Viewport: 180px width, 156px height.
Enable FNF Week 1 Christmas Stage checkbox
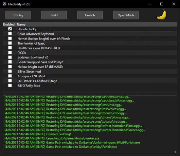pyautogui.click(x=10, y=81)
